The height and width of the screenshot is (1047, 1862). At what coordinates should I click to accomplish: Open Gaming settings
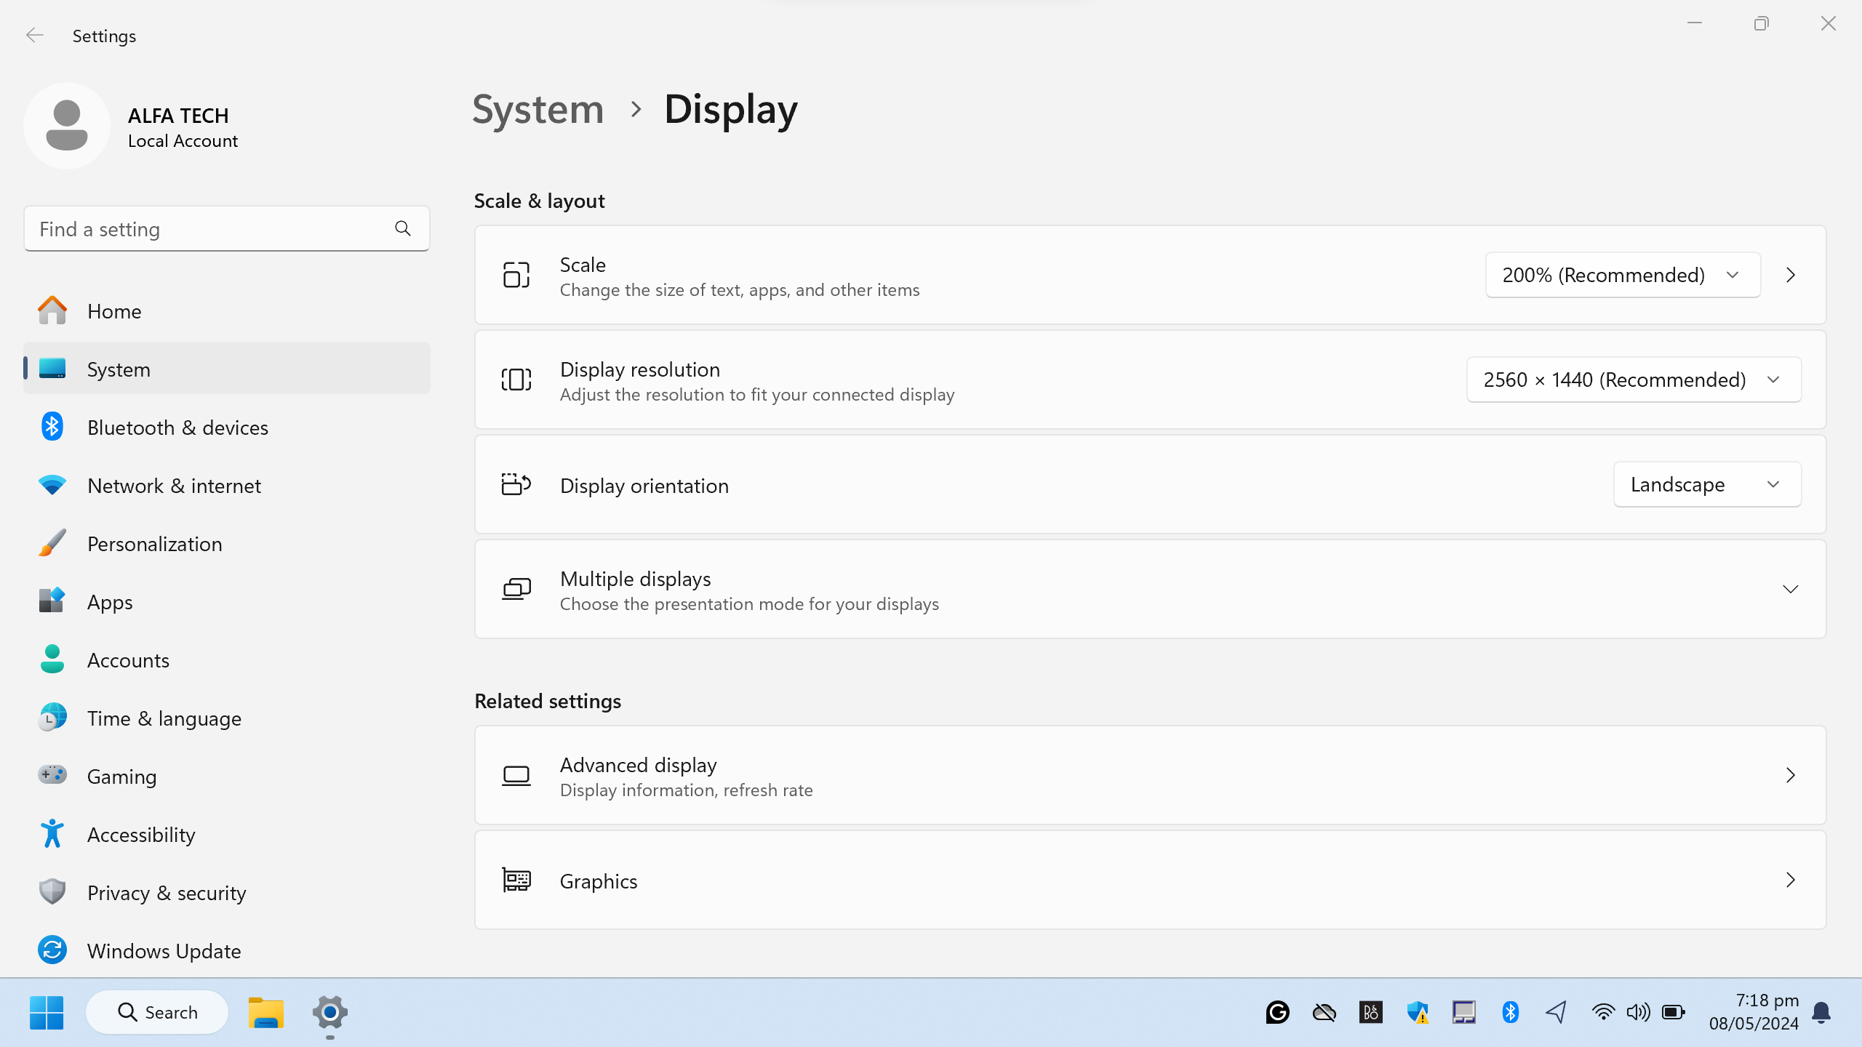[x=227, y=776]
